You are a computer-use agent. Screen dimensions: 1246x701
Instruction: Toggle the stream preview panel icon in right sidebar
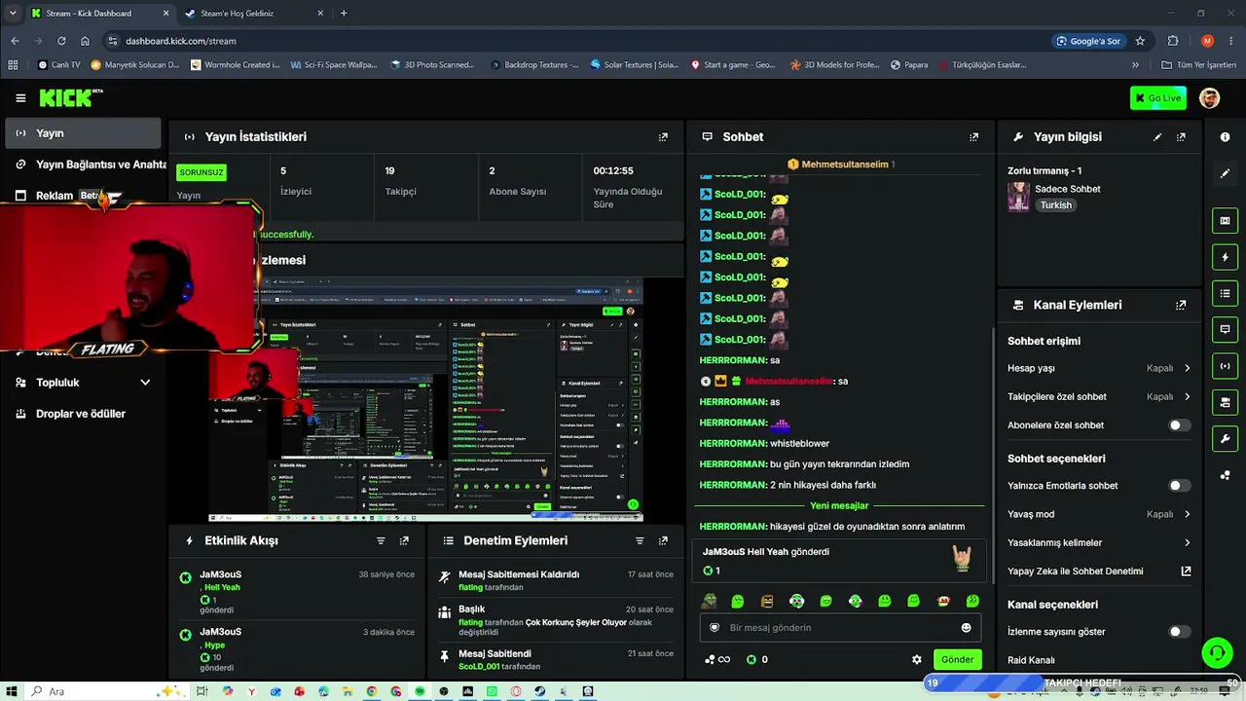(1225, 221)
